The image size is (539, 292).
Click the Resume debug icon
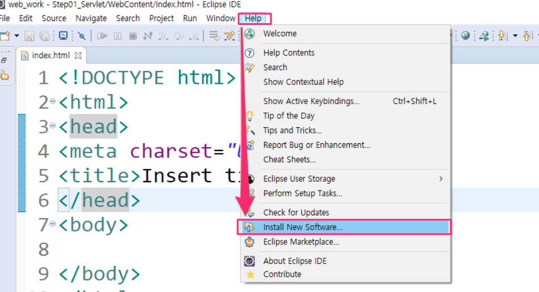click(102, 36)
